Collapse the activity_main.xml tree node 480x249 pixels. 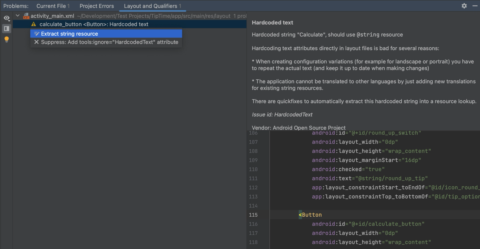click(x=18, y=16)
